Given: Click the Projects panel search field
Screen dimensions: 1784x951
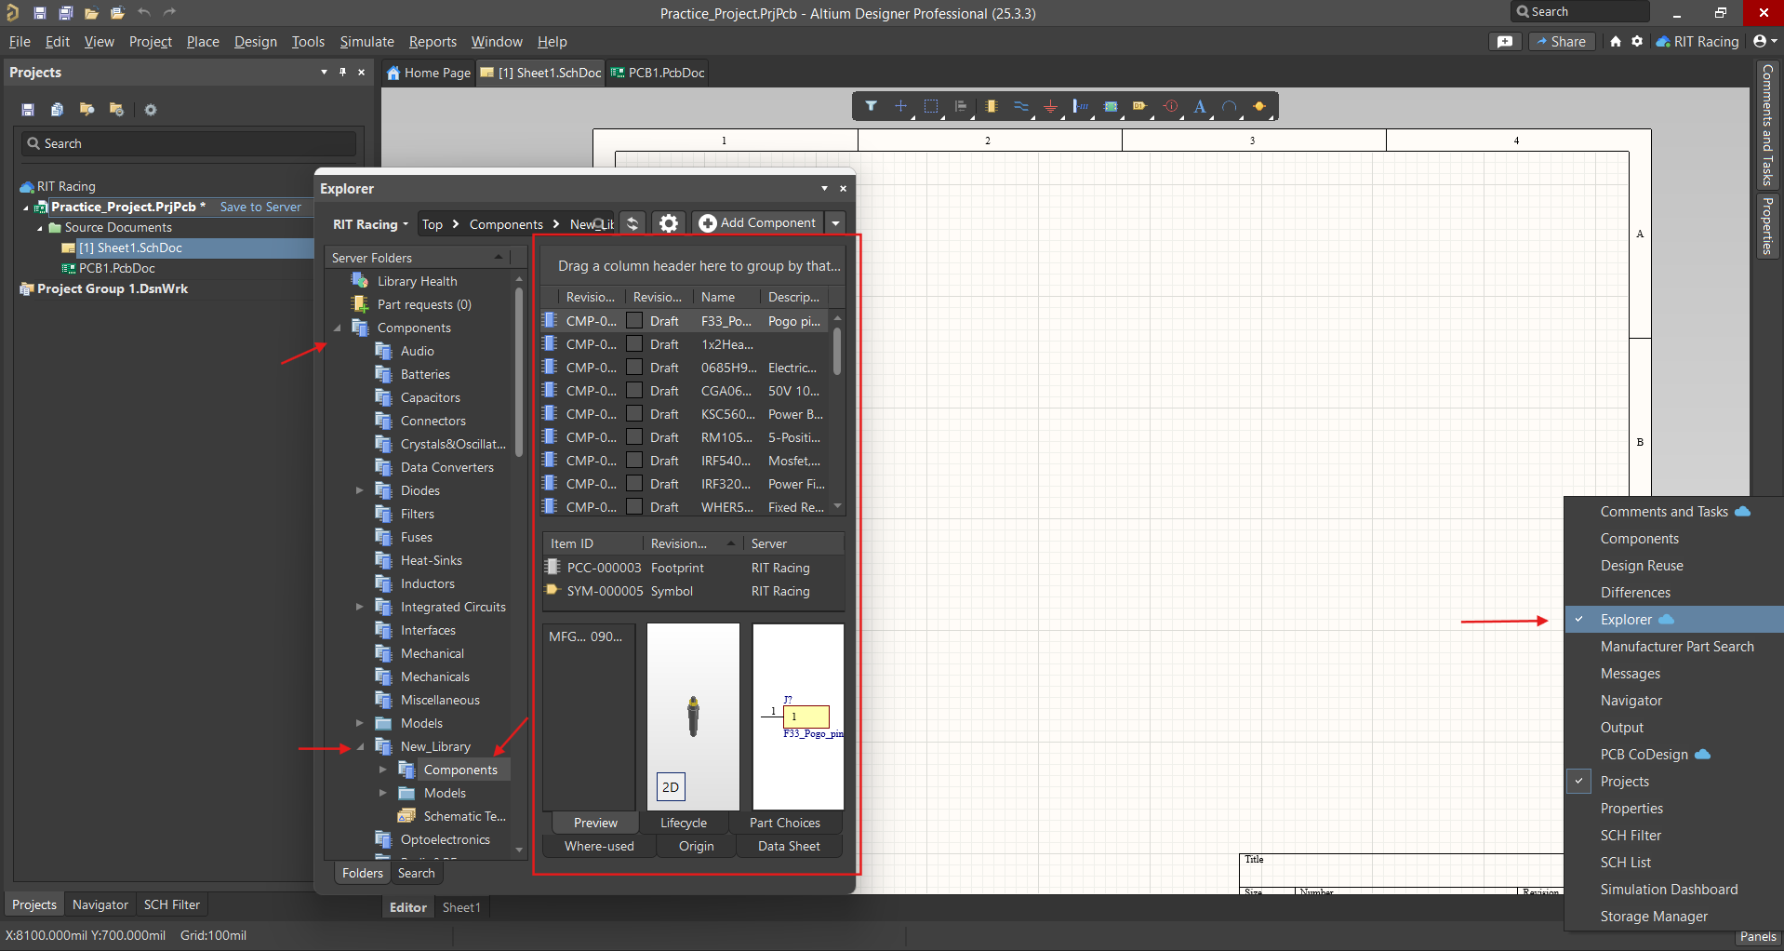Looking at the screenshot, I should pyautogui.click(x=188, y=143).
